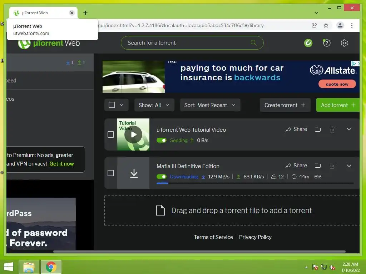Viewport: 366px width, 274px height.
Task: Close the µTorrent Web tab
Action: [x=72, y=13]
